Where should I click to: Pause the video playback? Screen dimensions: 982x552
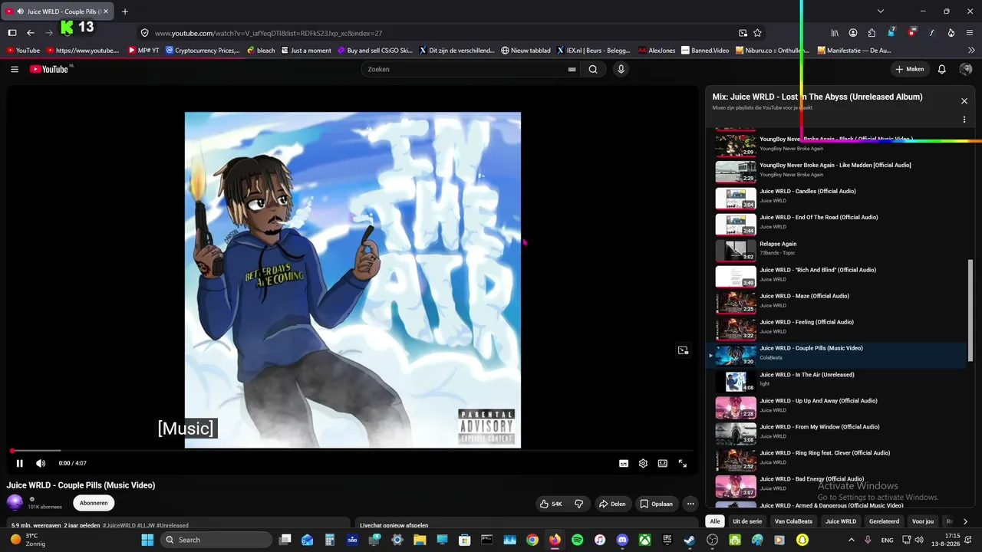pyautogui.click(x=20, y=463)
